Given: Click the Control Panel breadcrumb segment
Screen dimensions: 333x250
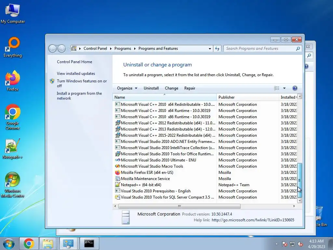Looking at the screenshot, I should 95,49.
